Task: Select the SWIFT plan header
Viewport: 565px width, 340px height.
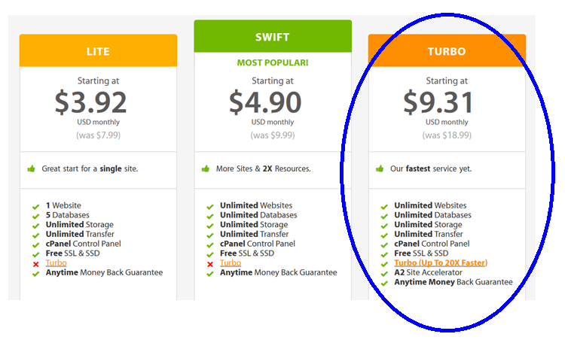Action: coord(273,36)
